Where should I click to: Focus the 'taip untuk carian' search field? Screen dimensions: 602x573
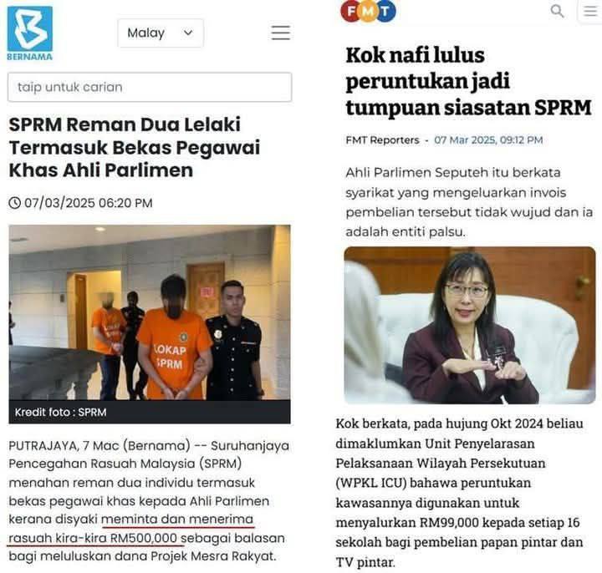pos(150,87)
